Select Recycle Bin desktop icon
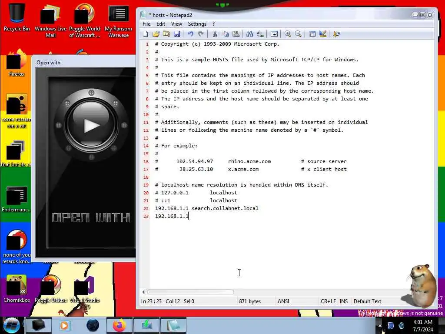 17,17
